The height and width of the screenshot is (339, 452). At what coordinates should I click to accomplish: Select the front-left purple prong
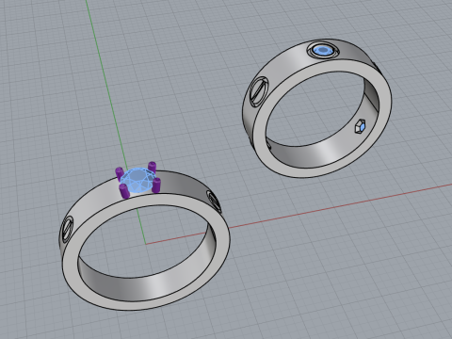tap(124, 191)
